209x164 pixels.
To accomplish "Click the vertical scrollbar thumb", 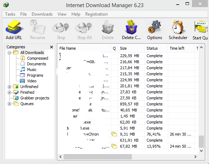I will [x=202, y=142].
